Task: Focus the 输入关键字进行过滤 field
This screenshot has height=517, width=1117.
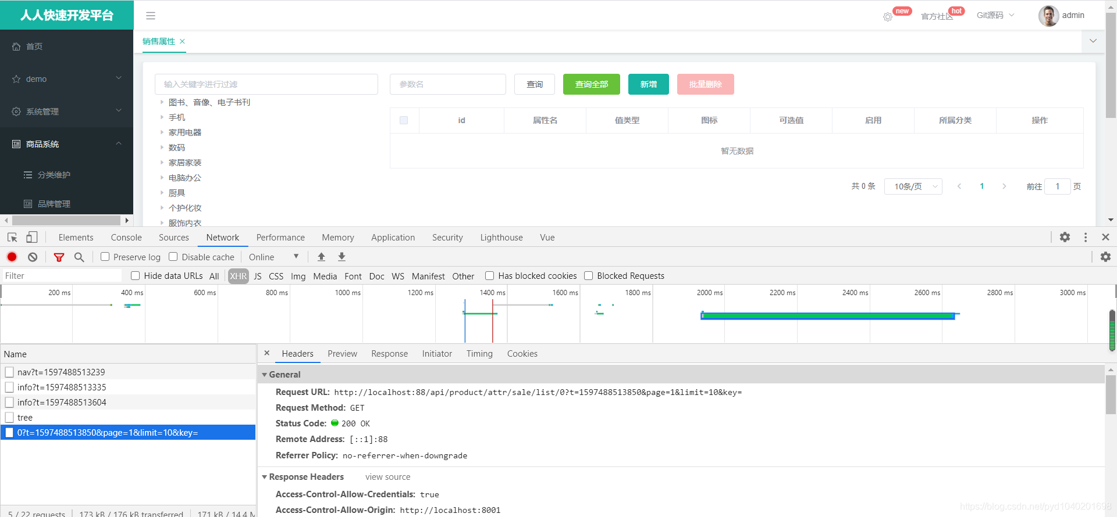Action: [x=266, y=84]
